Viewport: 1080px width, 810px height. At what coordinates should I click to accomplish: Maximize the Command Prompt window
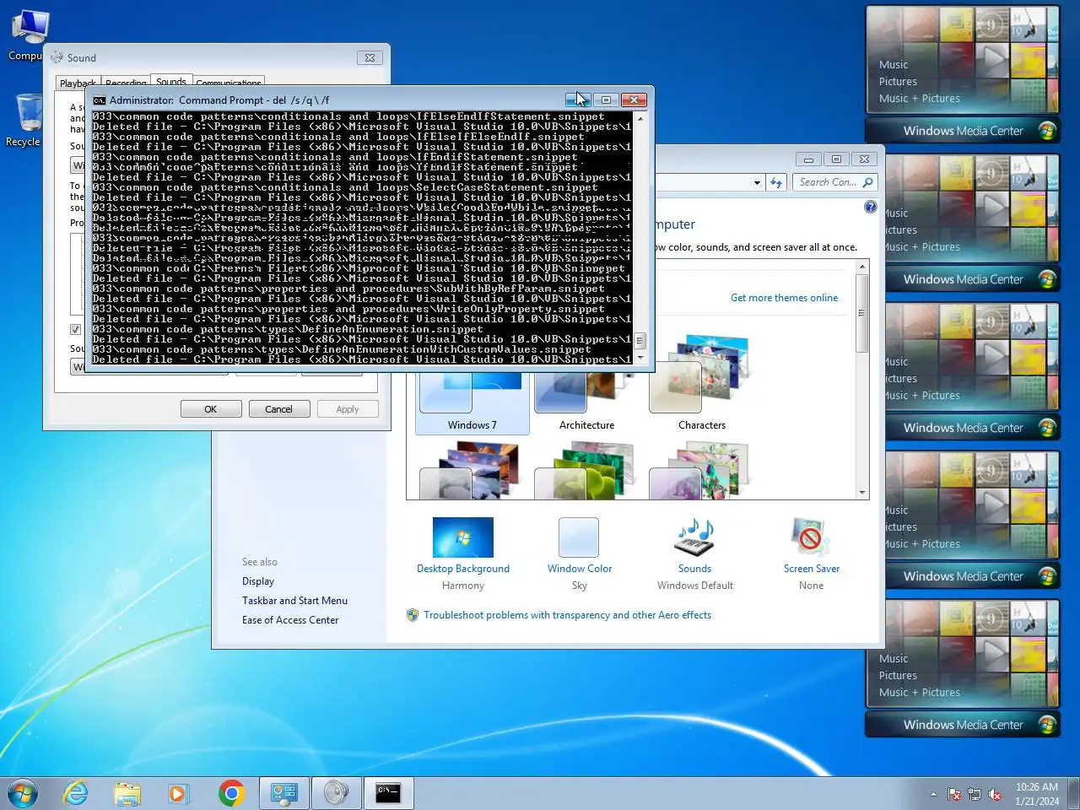coord(606,100)
